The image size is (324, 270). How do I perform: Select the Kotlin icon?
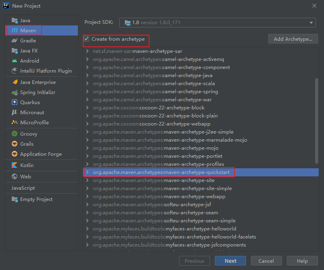click(x=15, y=165)
